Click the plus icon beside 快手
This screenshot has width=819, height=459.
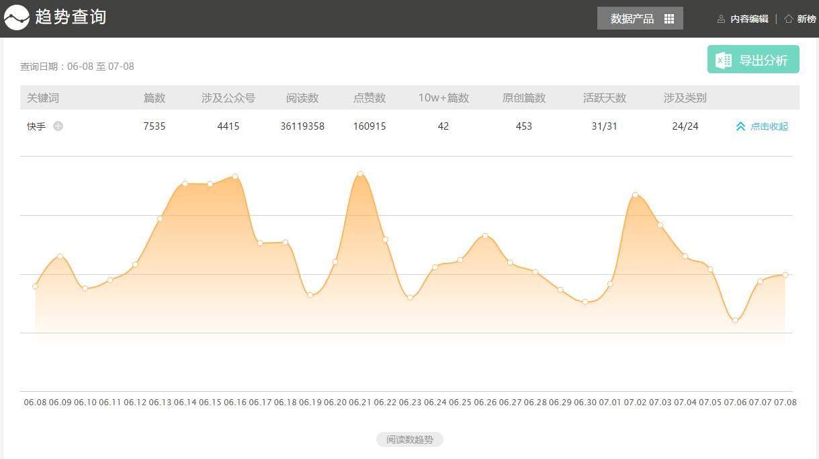pos(58,126)
